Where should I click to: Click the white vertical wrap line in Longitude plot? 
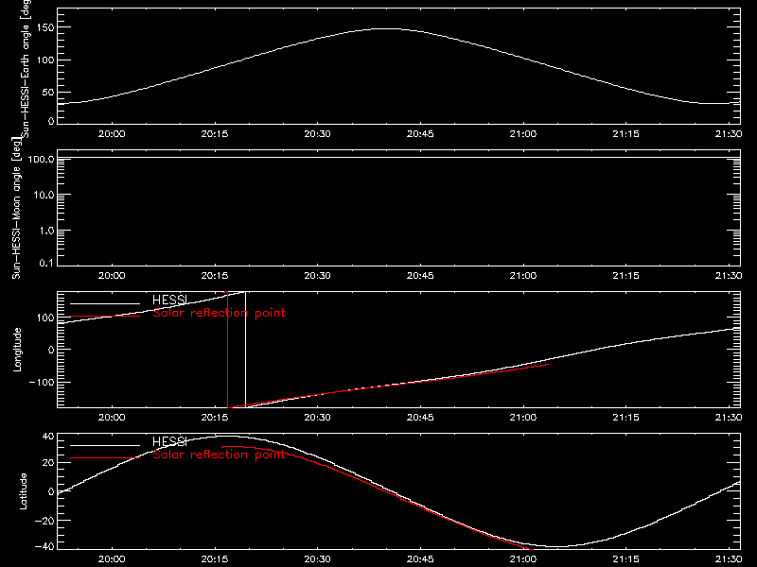tap(245, 350)
